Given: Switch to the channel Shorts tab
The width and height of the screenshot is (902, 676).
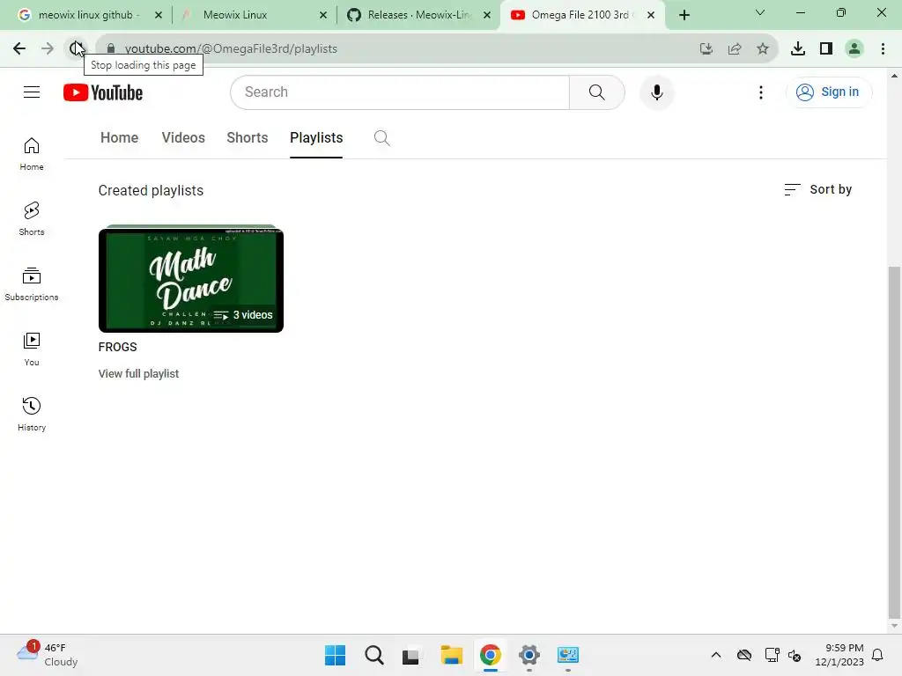Looking at the screenshot, I should [x=248, y=138].
